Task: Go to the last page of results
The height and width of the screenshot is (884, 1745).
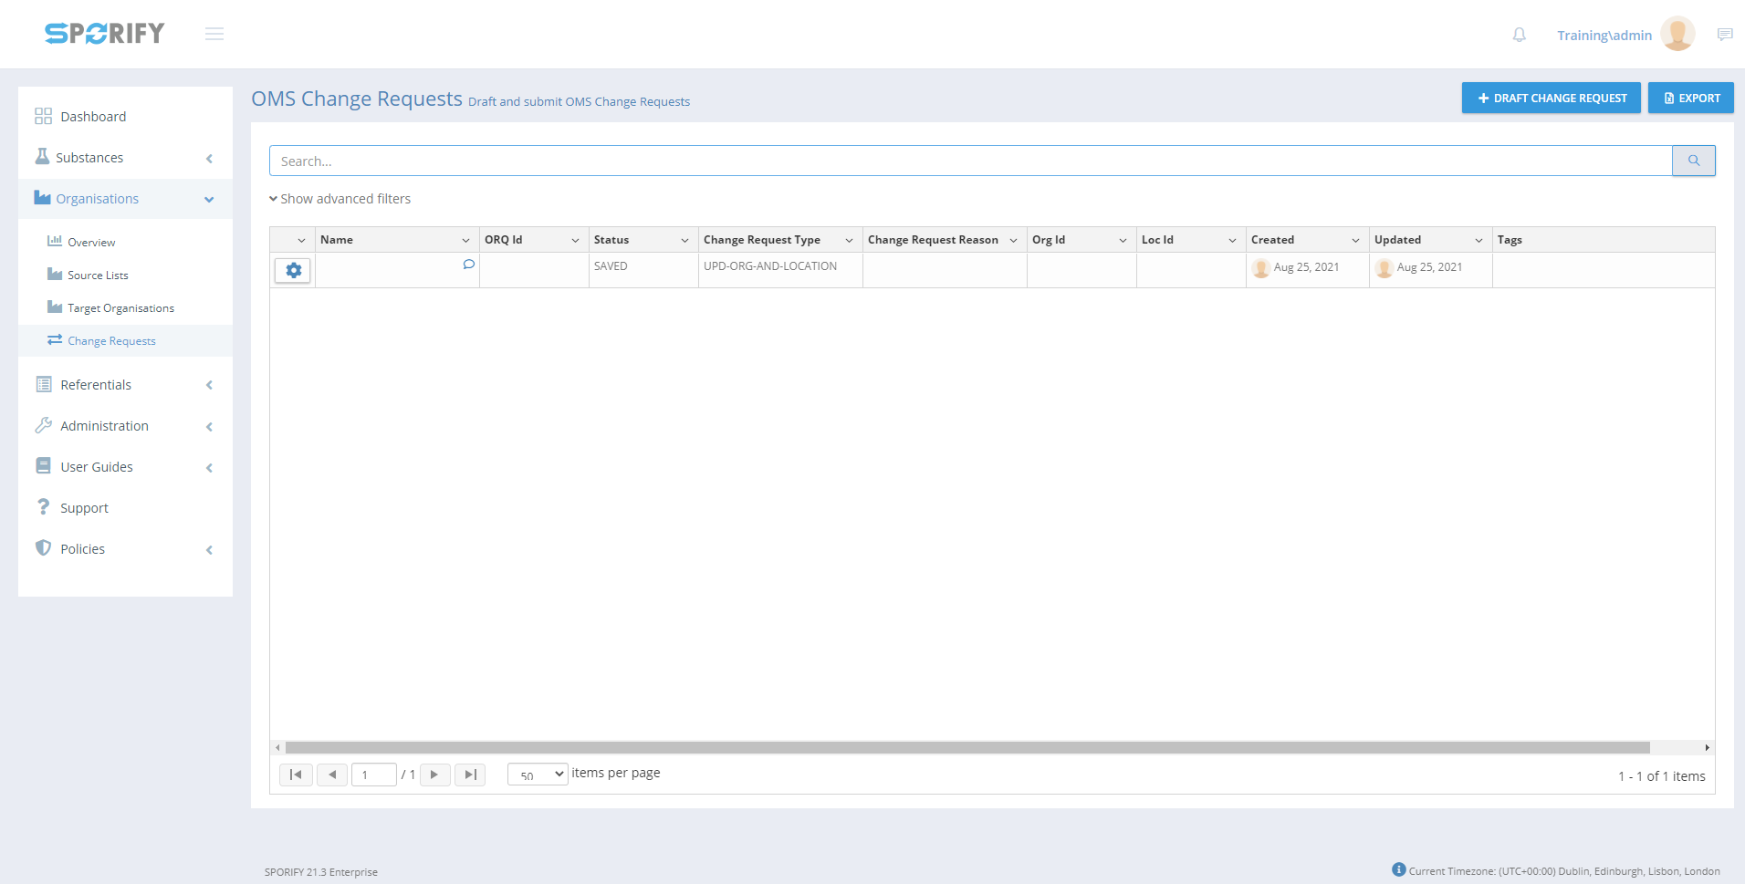Action: point(470,775)
